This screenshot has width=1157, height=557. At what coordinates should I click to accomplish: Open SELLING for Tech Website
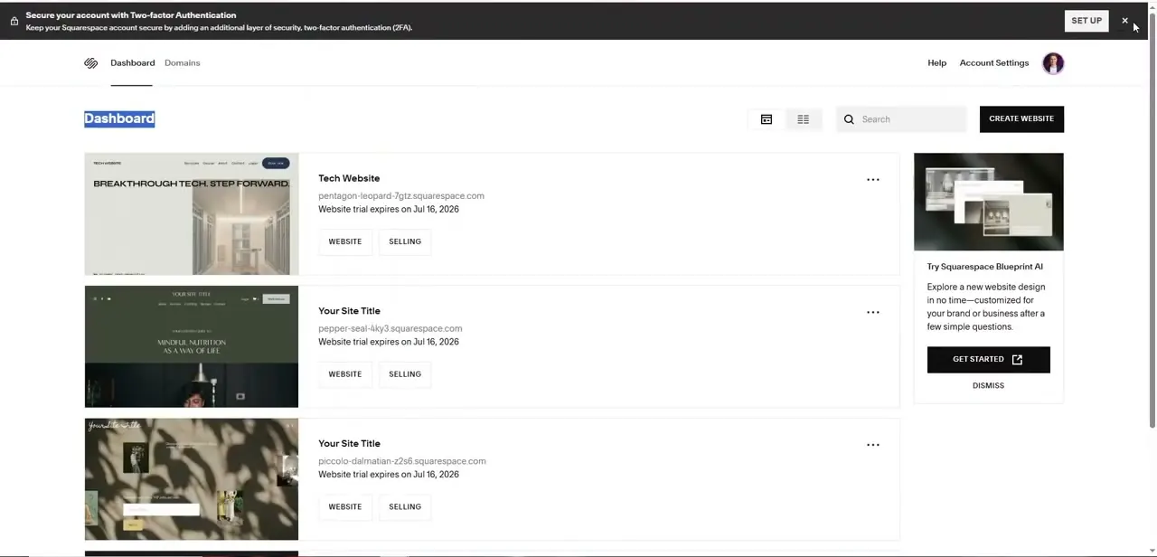tap(405, 241)
